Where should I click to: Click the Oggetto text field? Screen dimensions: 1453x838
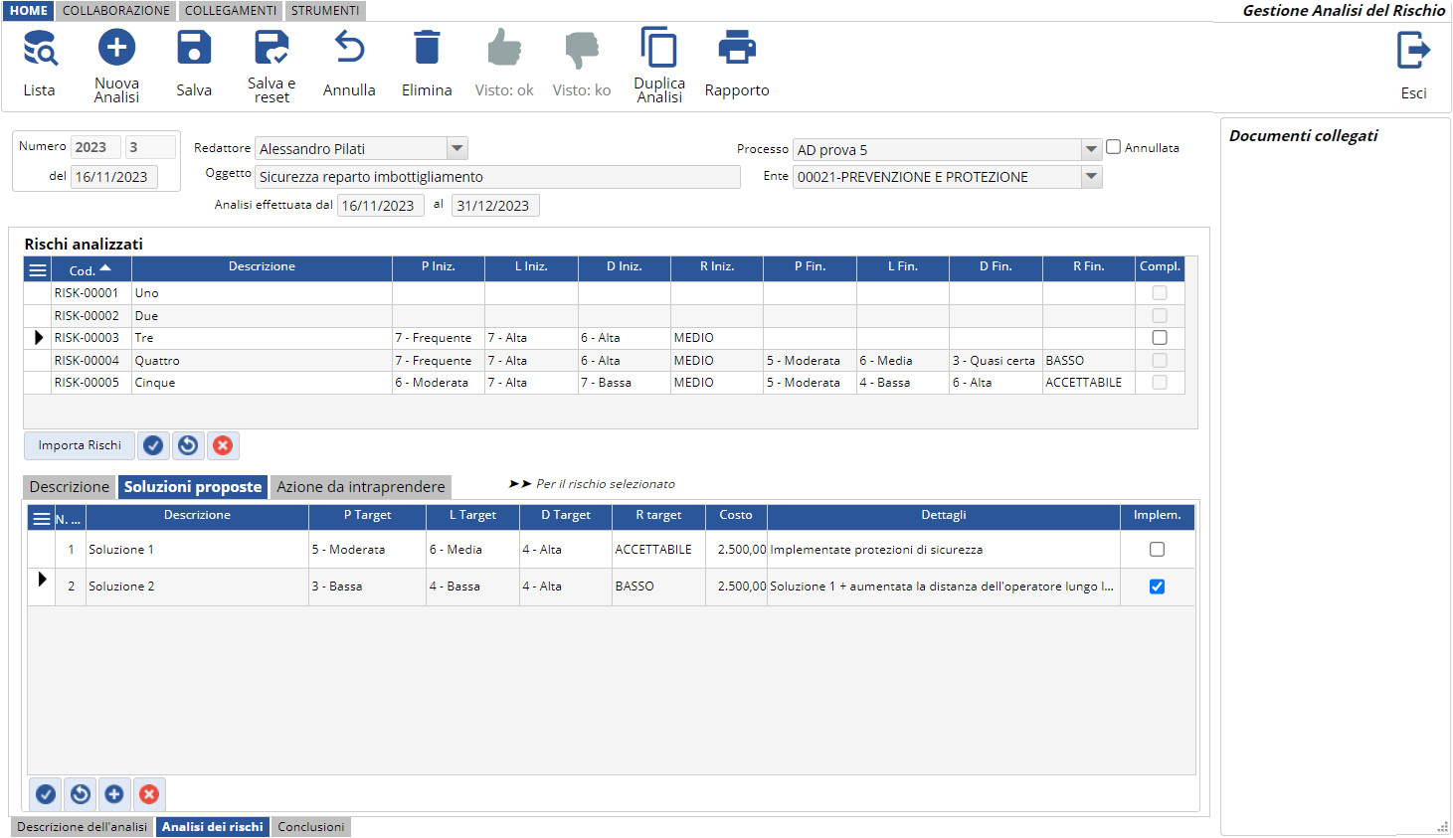tap(497, 177)
